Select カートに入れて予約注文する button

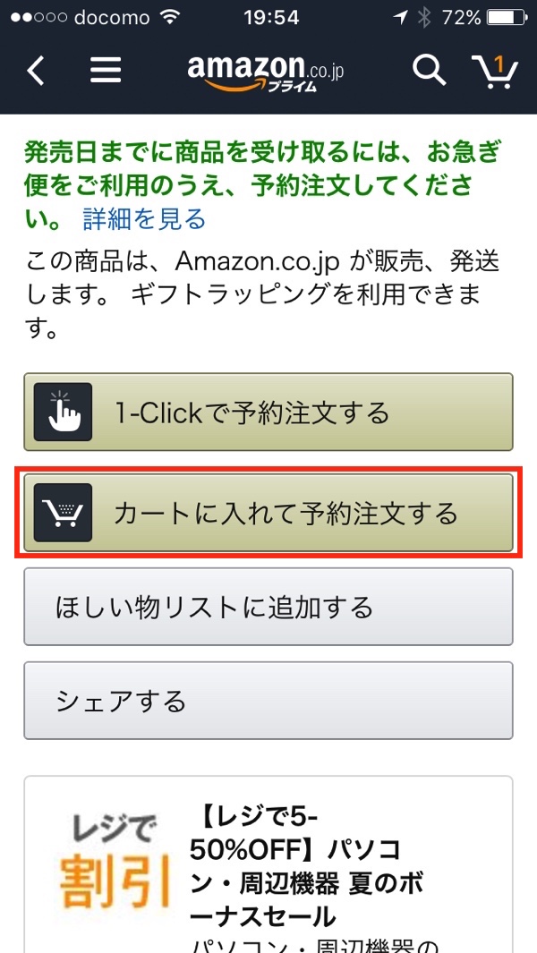pos(268,513)
